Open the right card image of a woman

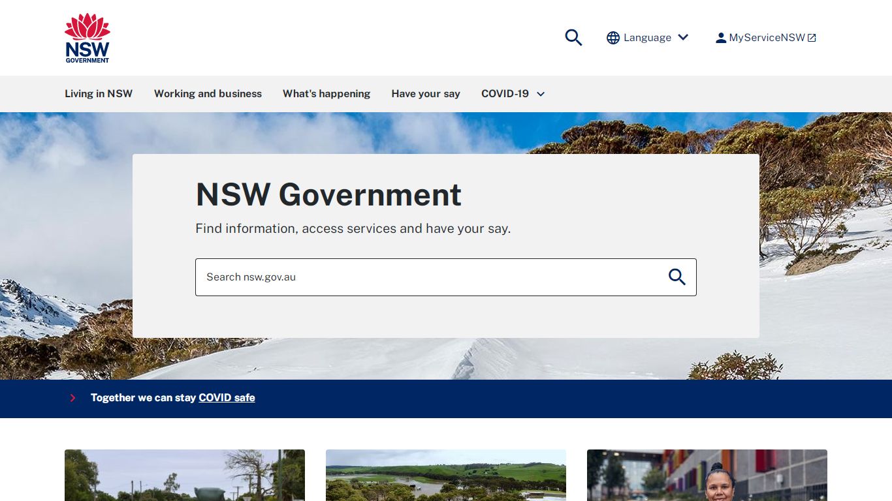click(707, 475)
